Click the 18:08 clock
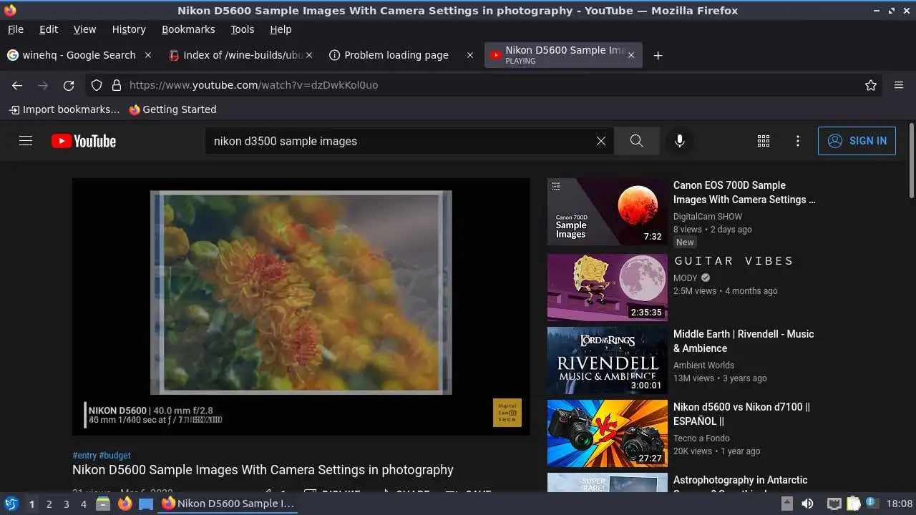This screenshot has width=916, height=515. coord(900,504)
